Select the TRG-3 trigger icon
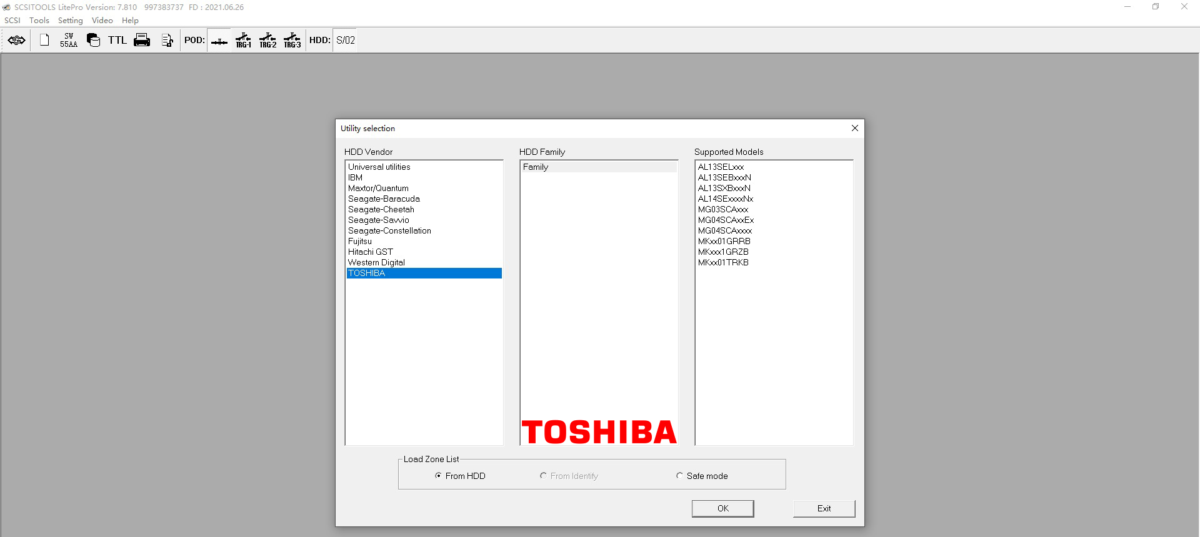The height and width of the screenshot is (537, 1200). (292, 41)
